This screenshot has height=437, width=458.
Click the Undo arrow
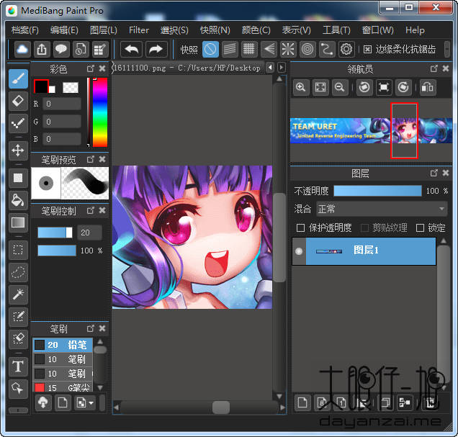pyautogui.click(x=132, y=49)
